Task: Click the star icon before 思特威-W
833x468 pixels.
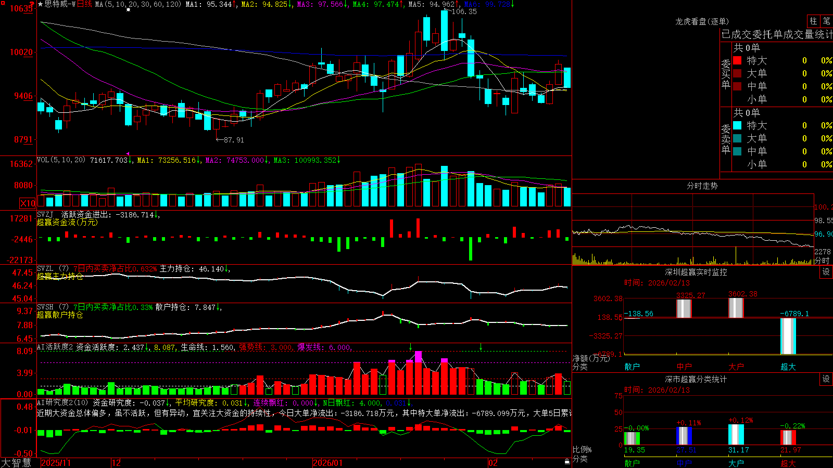Action: (x=41, y=4)
